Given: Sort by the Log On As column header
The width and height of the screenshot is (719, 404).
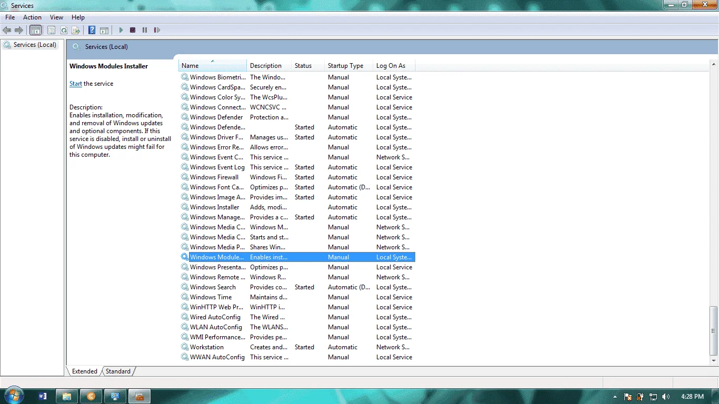Looking at the screenshot, I should point(394,66).
